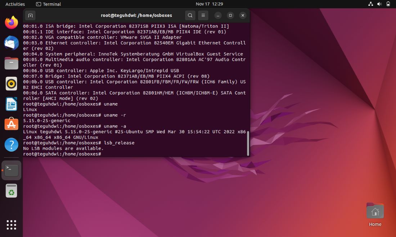The image size is (396, 237).
Task: Click the '00:01.0 ISA bridge' line
Action: (126, 26)
